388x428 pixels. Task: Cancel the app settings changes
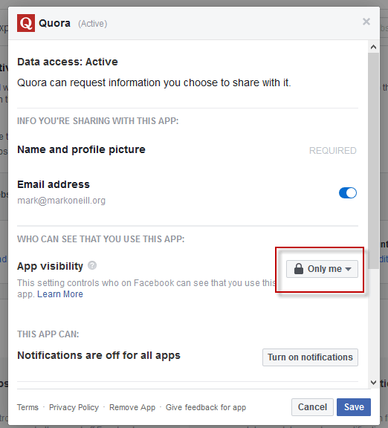(312, 407)
